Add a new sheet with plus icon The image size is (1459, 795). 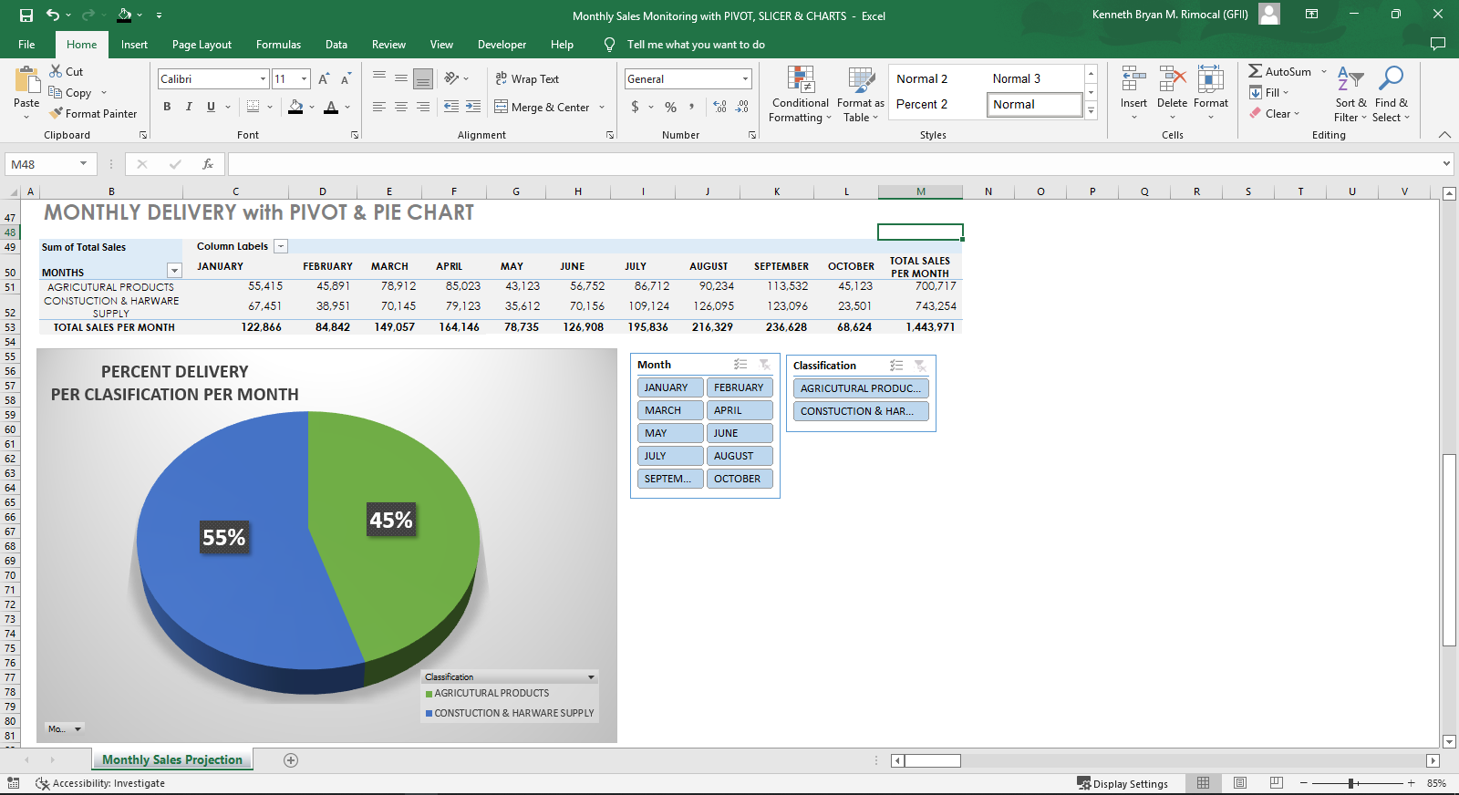[291, 760]
